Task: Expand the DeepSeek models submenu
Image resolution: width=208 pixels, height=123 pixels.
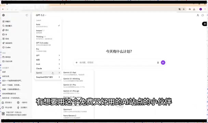Action: 48,77
